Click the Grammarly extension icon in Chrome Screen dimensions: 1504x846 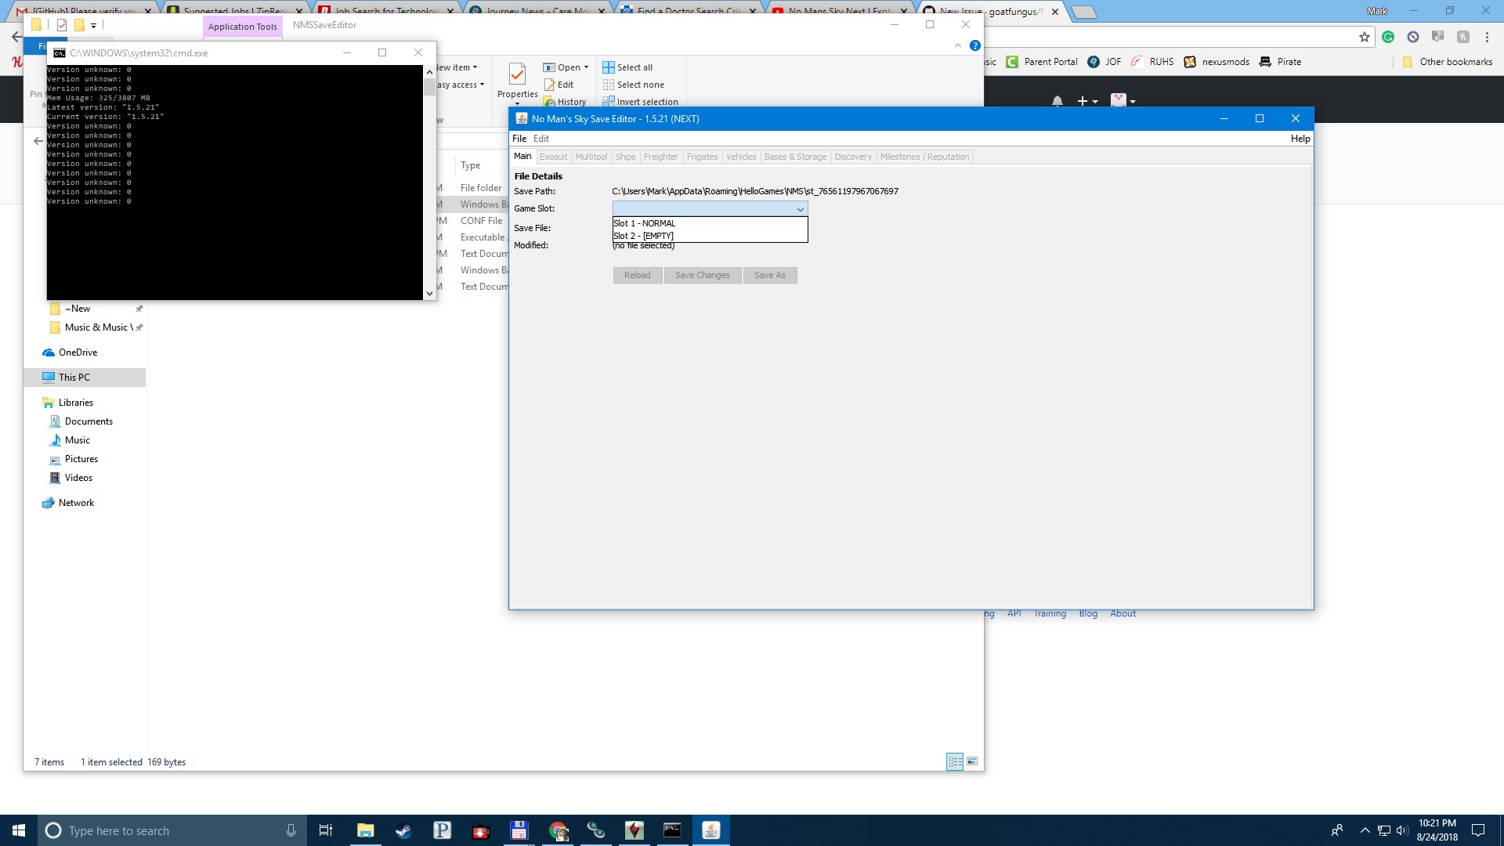[x=1387, y=36]
